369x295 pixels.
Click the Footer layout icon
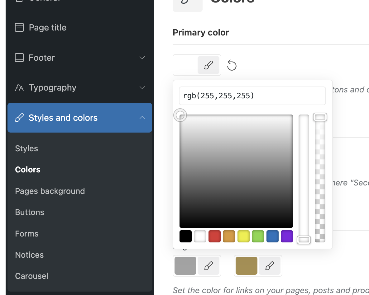click(19, 58)
